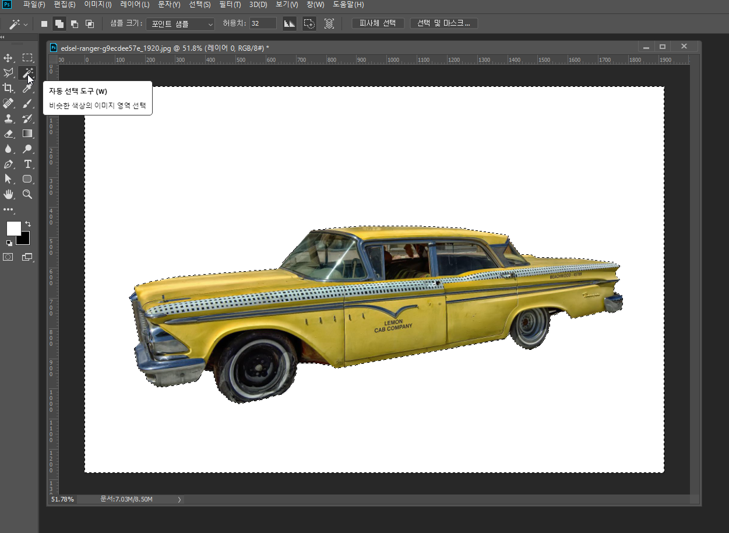729x533 pixels.
Task: Select the Clone Stamp tool
Action: click(8, 118)
